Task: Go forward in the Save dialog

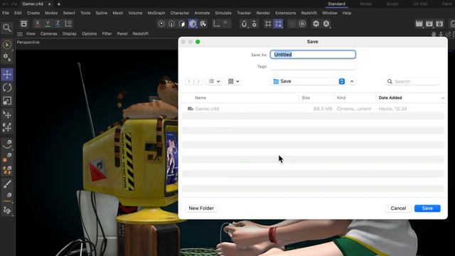Action: pyautogui.click(x=198, y=81)
